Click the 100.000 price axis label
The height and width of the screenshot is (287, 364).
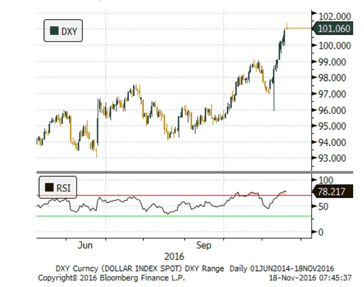(335, 45)
